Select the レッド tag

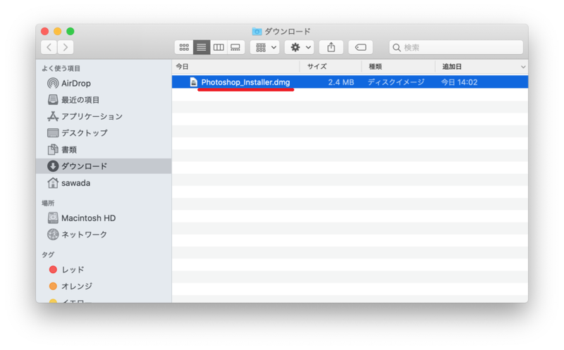click(x=104, y=270)
